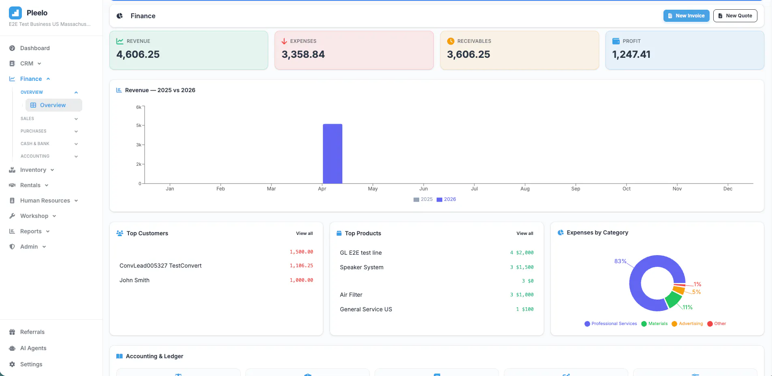Click the Receivables clock icon
The image size is (772, 376).
coord(450,41)
